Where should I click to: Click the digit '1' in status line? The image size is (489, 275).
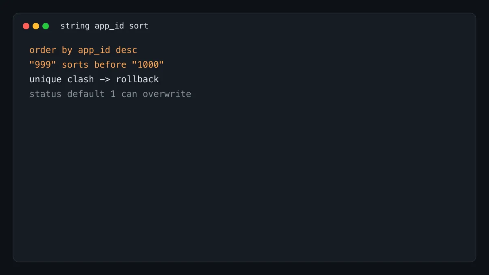(113, 94)
